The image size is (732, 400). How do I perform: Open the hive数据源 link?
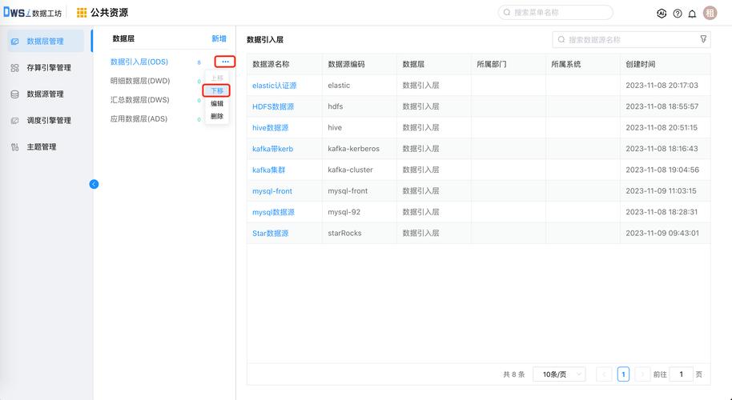pyautogui.click(x=271, y=127)
